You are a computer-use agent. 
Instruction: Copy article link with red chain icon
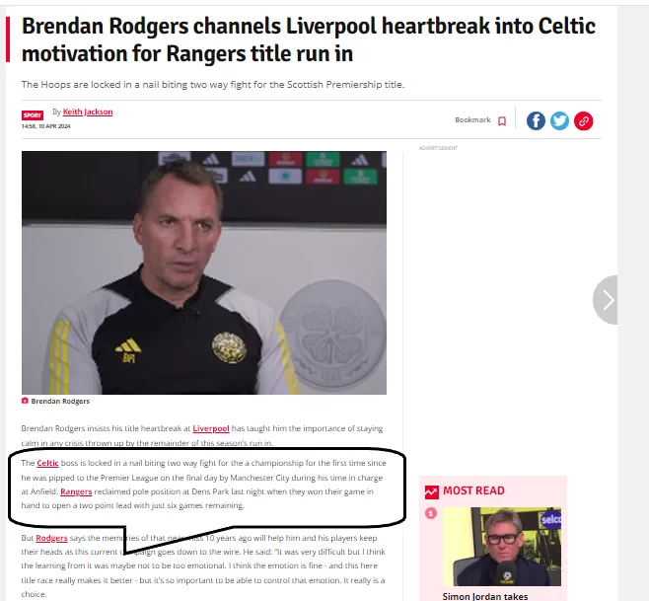(x=583, y=121)
